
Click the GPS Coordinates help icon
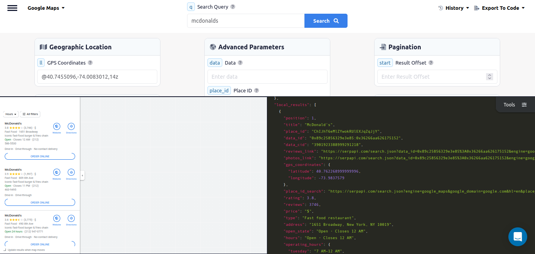[x=90, y=63]
